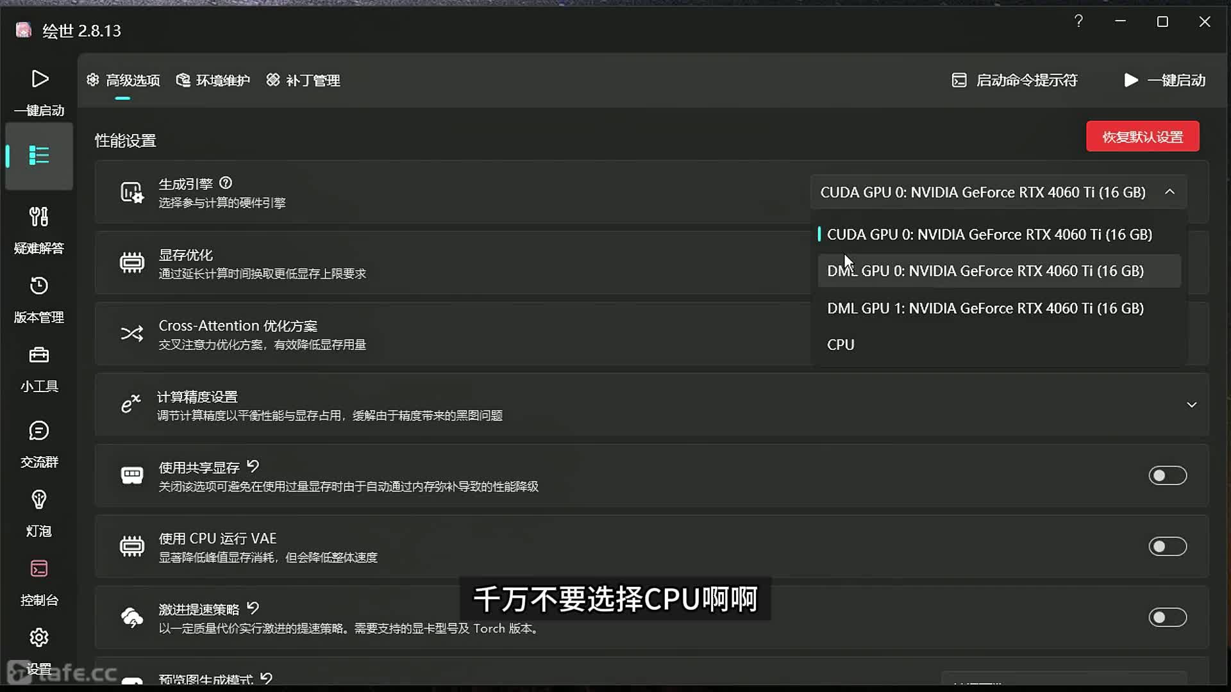This screenshot has height=692, width=1231.
Task: Open 灯泡 lightbulb page in sidebar
Action: point(39,513)
